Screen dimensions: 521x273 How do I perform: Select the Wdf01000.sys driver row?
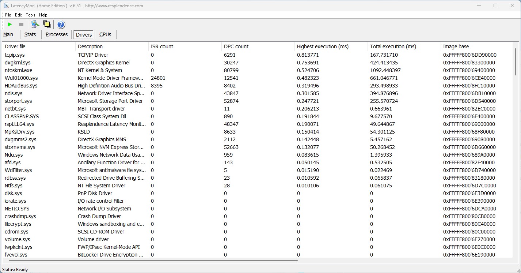coord(258,78)
